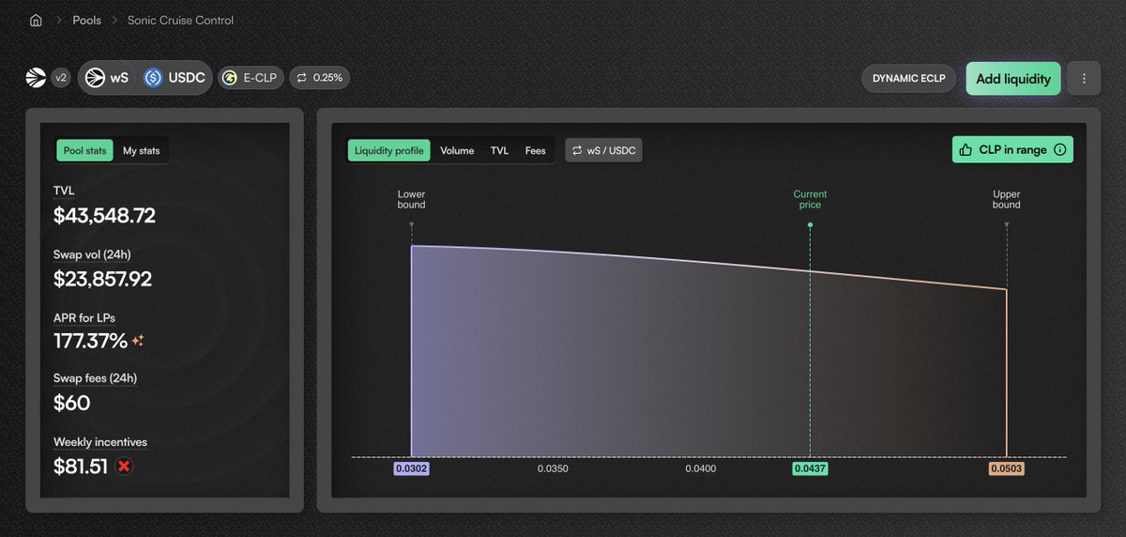Screen dimensions: 1126x537
Task: Click the 177.37% APR value
Action: pyautogui.click(x=90, y=342)
